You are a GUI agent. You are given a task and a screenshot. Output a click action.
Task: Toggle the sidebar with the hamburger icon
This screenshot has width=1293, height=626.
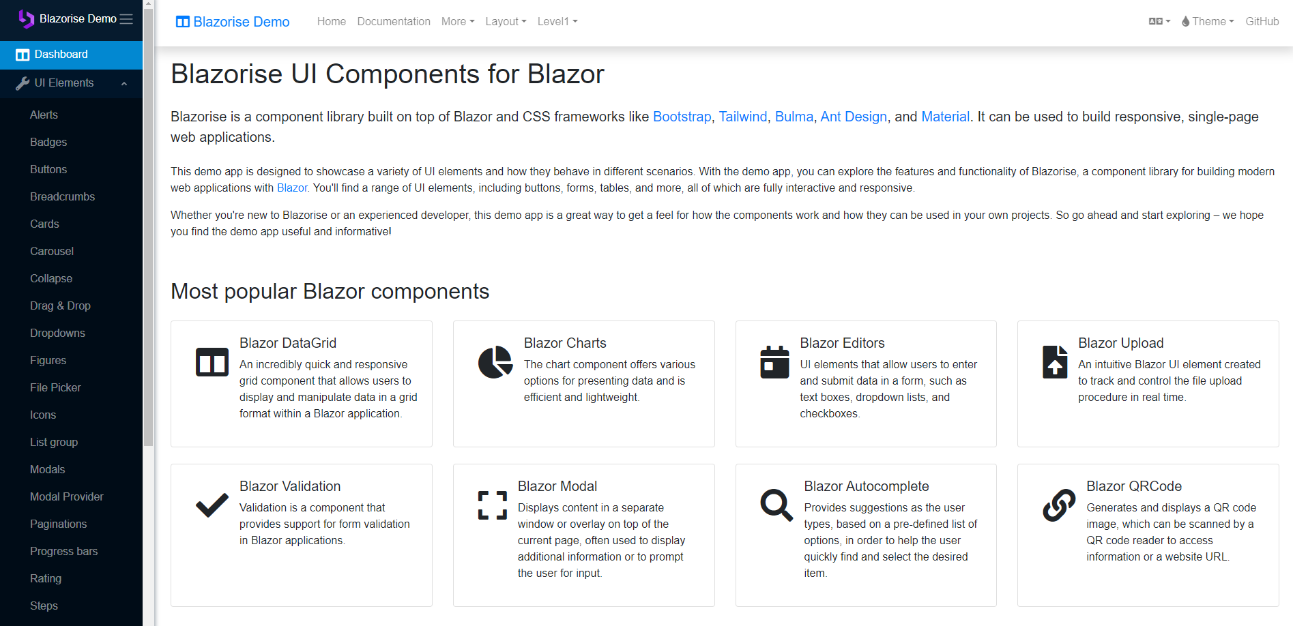point(126,19)
